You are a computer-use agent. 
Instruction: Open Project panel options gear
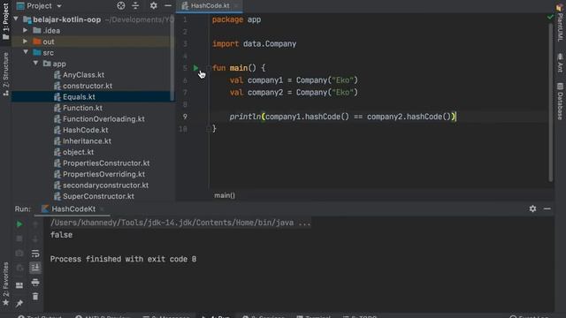click(153, 6)
